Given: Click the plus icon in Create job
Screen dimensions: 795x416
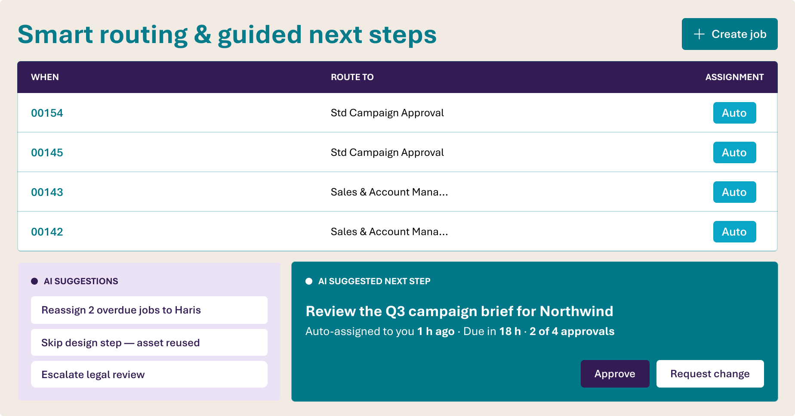Looking at the screenshot, I should tap(699, 34).
